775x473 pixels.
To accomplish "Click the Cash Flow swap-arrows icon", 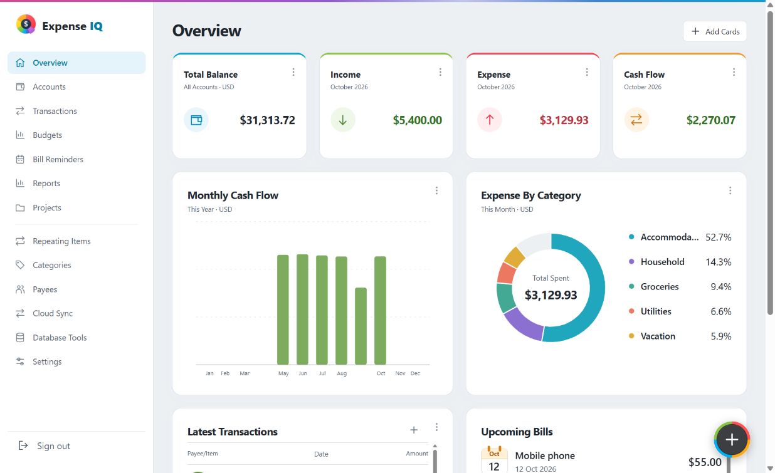I will [x=636, y=120].
